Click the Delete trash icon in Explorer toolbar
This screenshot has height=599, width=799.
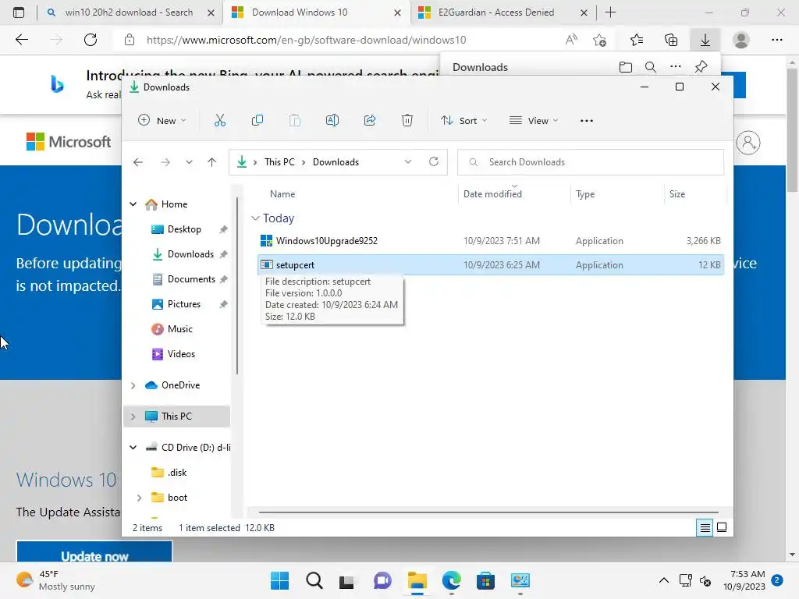[407, 121]
